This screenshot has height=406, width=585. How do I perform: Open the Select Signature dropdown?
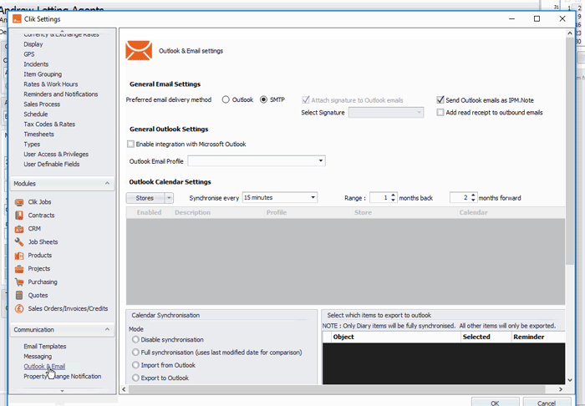pyautogui.click(x=386, y=113)
